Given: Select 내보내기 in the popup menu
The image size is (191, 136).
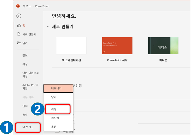Looking at the screenshot, I should coord(58,88).
